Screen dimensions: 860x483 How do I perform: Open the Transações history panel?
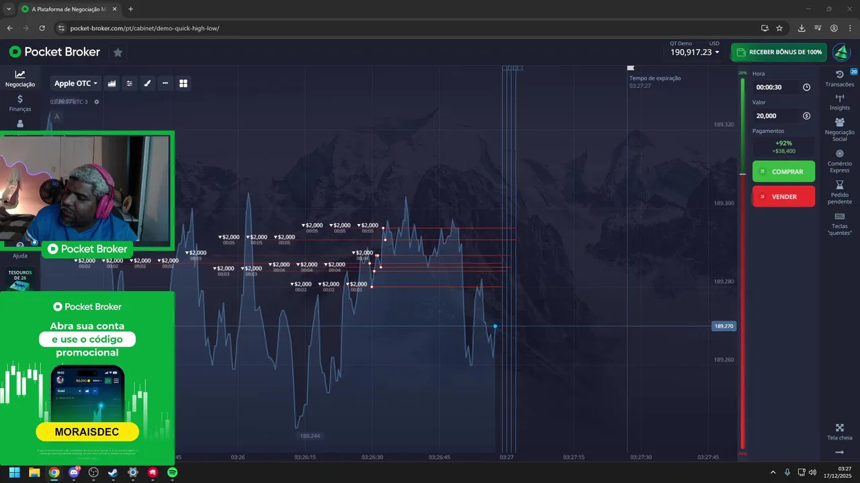839,78
